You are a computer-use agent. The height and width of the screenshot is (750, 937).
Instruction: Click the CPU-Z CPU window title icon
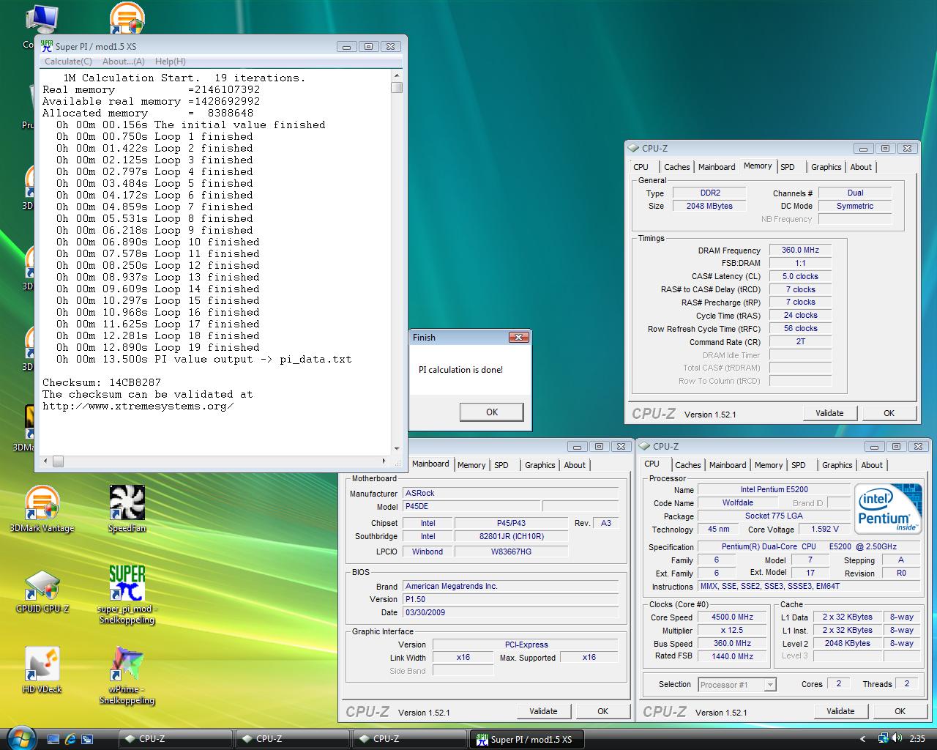[646, 446]
